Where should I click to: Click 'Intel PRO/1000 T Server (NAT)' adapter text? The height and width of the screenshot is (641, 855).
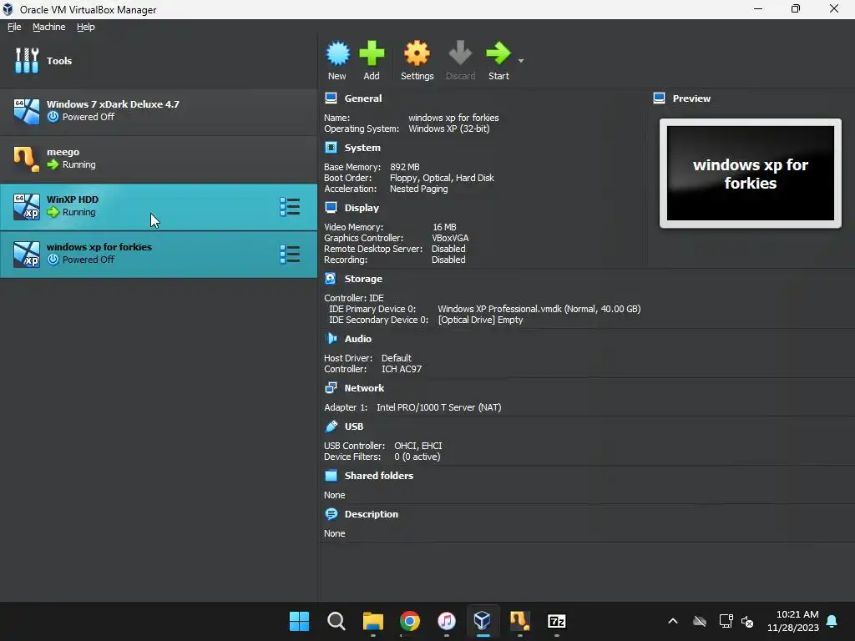439,407
